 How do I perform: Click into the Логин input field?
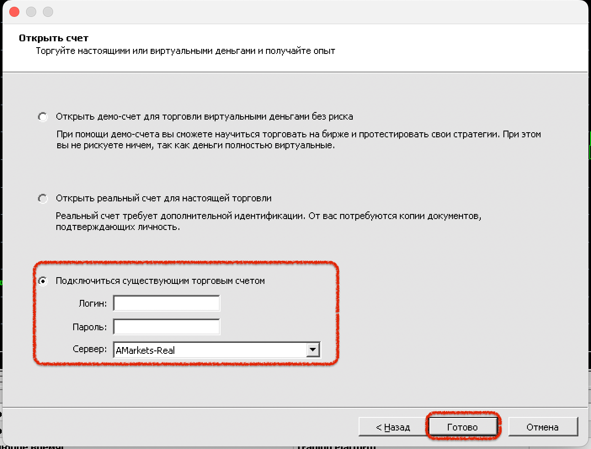(x=166, y=303)
